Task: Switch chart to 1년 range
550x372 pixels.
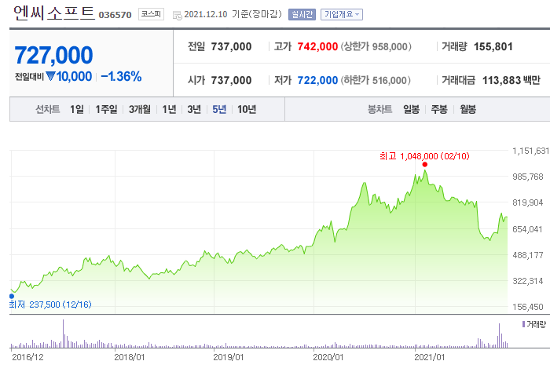Action: (169, 109)
